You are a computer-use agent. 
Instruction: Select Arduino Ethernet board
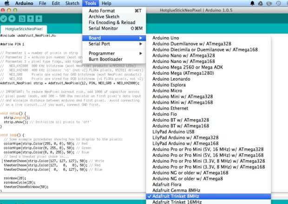click(x=209, y=108)
